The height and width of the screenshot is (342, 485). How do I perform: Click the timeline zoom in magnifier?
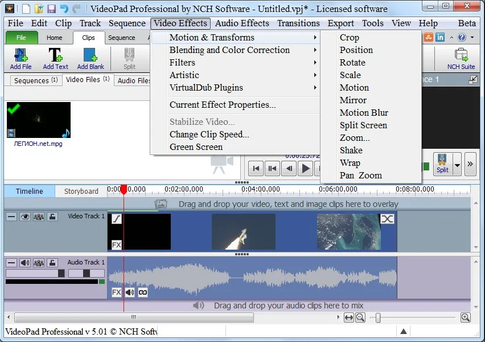466,317
